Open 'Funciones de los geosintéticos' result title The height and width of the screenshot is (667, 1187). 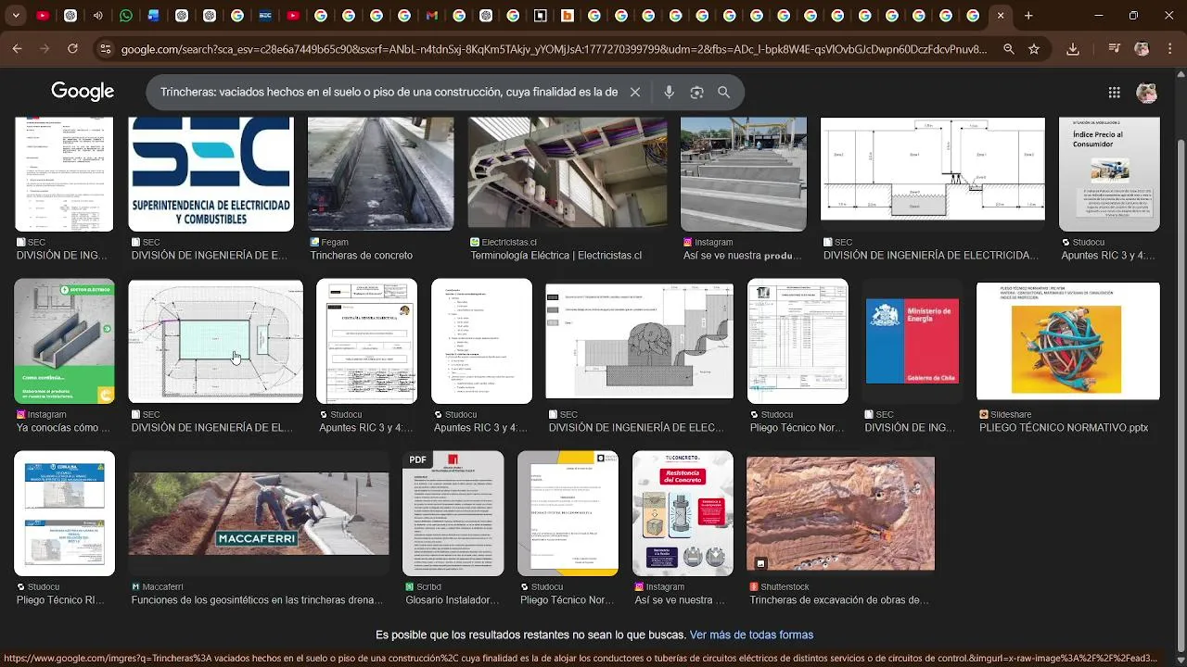(257, 600)
